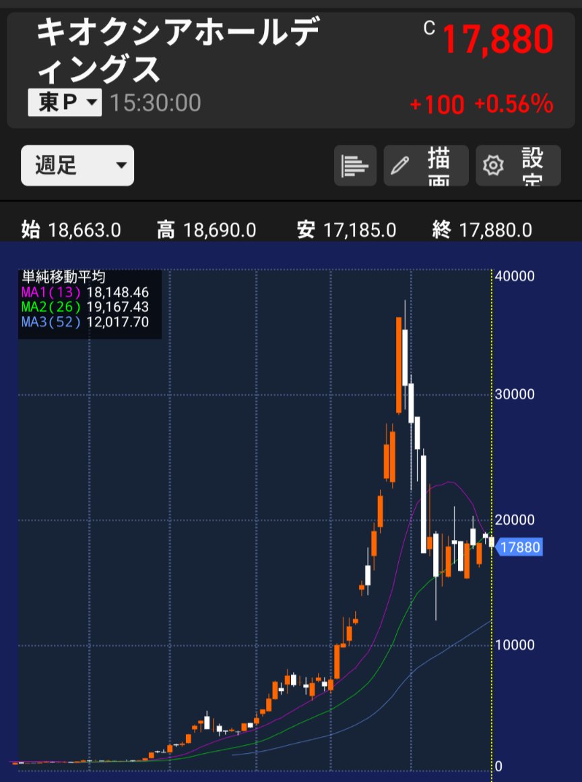Image resolution: width=582 pixels, height=782 pixels.
Task: Tap the 30000 axis label
Action: [x=515, y=394]
